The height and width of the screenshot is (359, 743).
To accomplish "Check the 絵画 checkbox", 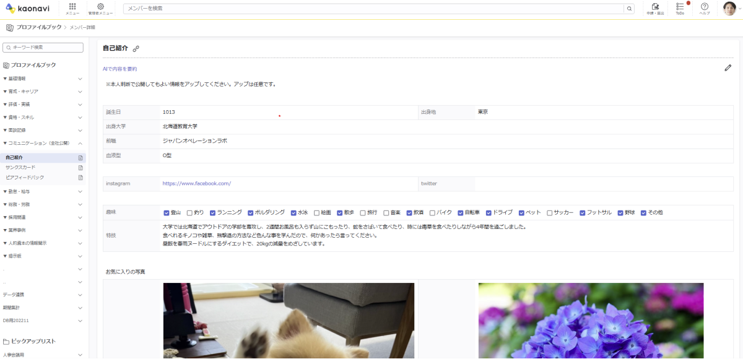I will coord(316,212).
